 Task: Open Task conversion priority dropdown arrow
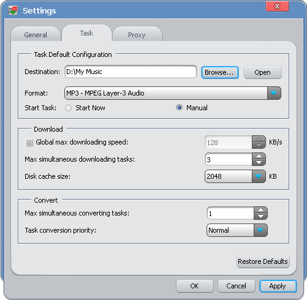(260, 230)
